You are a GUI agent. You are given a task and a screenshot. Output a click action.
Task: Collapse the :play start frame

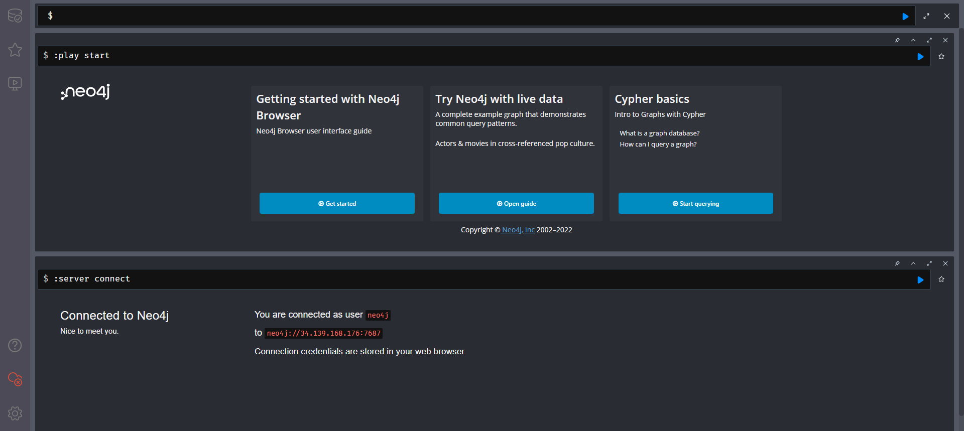[913, 40]
